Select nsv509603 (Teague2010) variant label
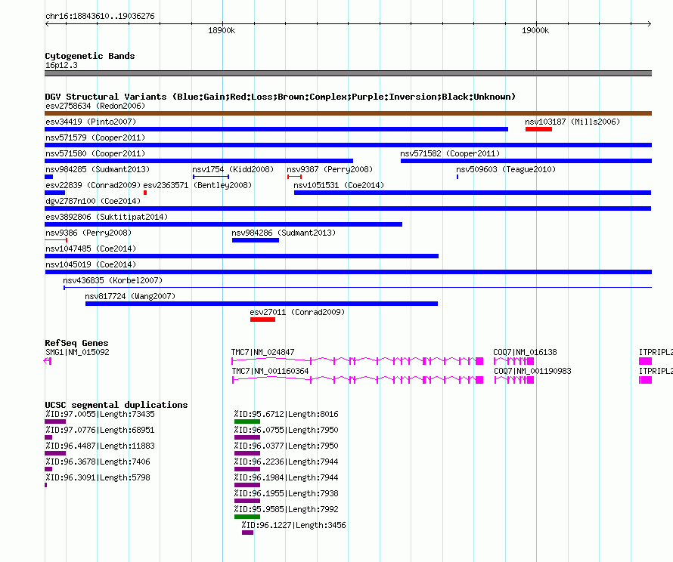The width and height of the screenshot is (673, 562). pyautogui.click(x=506, y=169)
